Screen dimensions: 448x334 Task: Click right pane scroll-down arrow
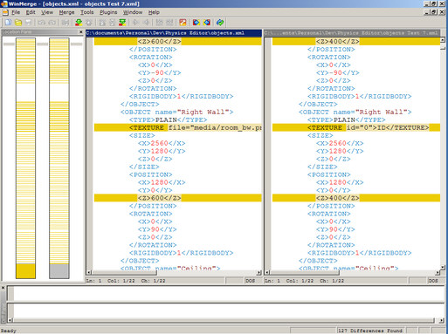click(x=443, y=267)
